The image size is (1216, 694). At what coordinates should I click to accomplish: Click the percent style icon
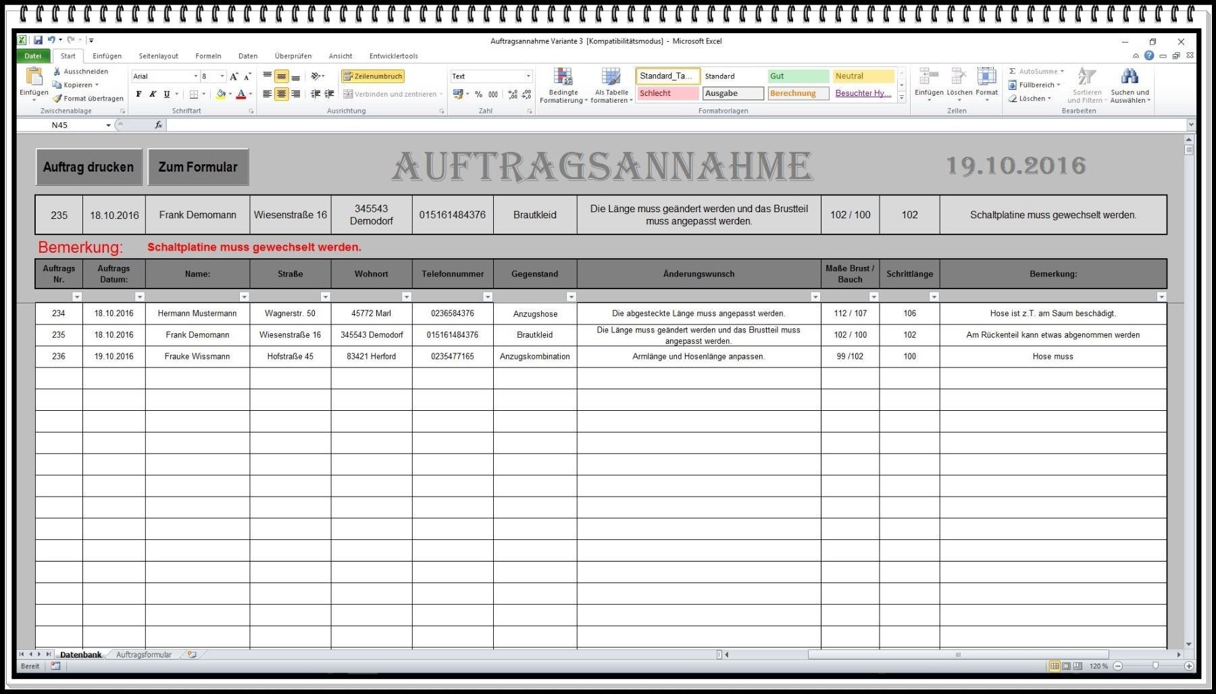coord(478,95)
